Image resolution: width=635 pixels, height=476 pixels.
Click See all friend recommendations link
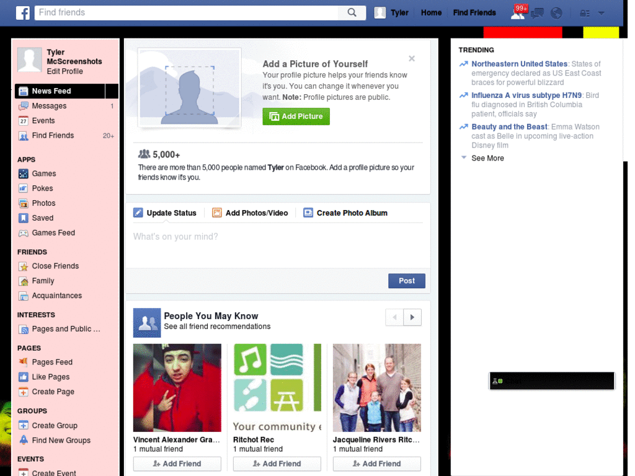click(x=217, y=327)
